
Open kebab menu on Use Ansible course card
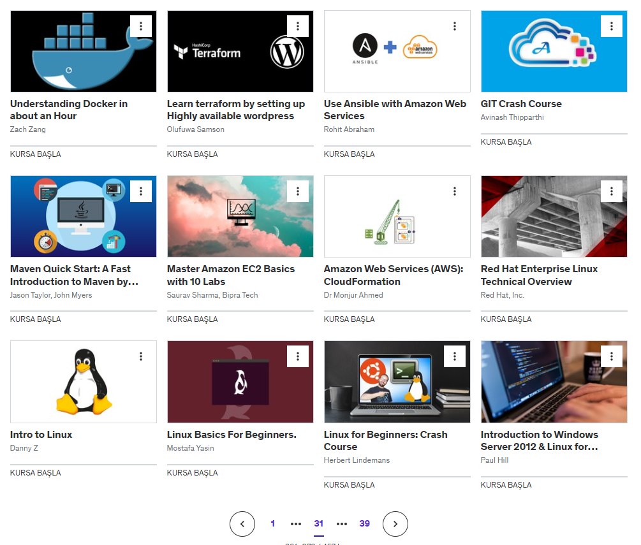coord(455,26)
